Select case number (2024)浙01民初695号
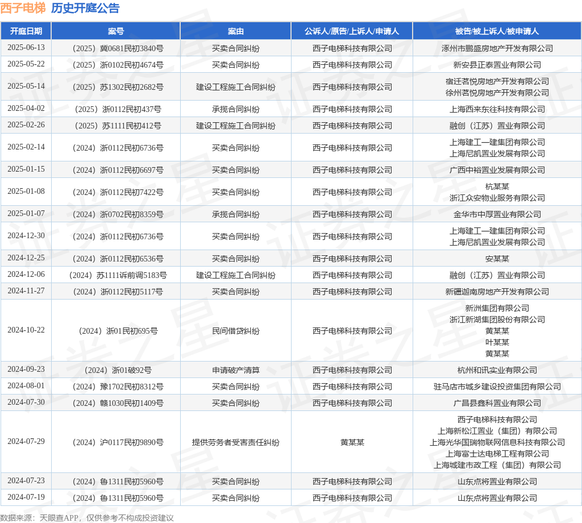The width and height of the screenshot is (582, 523). point(116,331)
